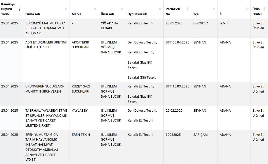Image resolution: width=268 pixels, height=164 pixels.
Task: Select SARIÇAM district cell
Action: pos(200,135)
